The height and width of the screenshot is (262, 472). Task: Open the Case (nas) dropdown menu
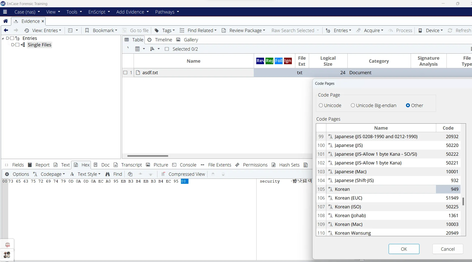click(27, 12)
